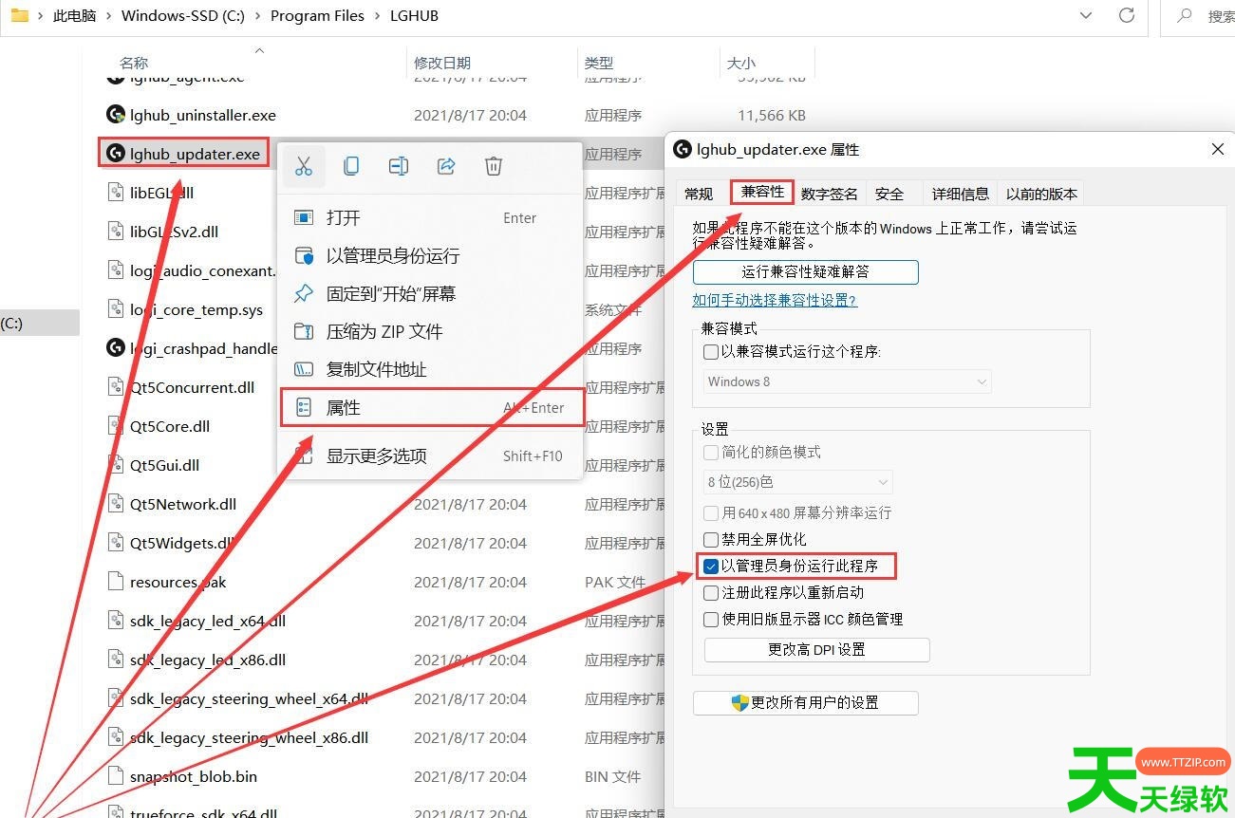1235x818 pixels.
Task: Click the 运行兼容性疑难解答 button
Action: [806, 271]
